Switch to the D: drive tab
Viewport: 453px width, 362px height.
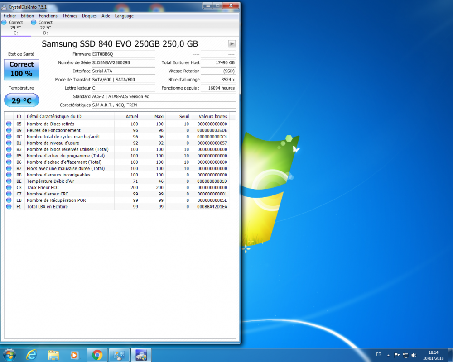(45, 28)
